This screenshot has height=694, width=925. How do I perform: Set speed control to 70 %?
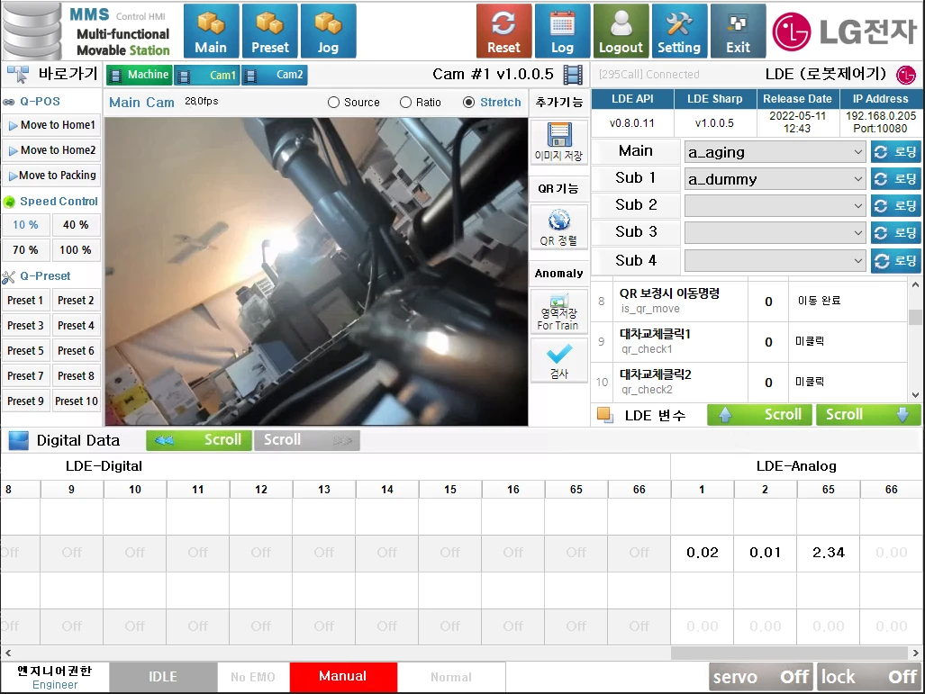coord(25,250)
